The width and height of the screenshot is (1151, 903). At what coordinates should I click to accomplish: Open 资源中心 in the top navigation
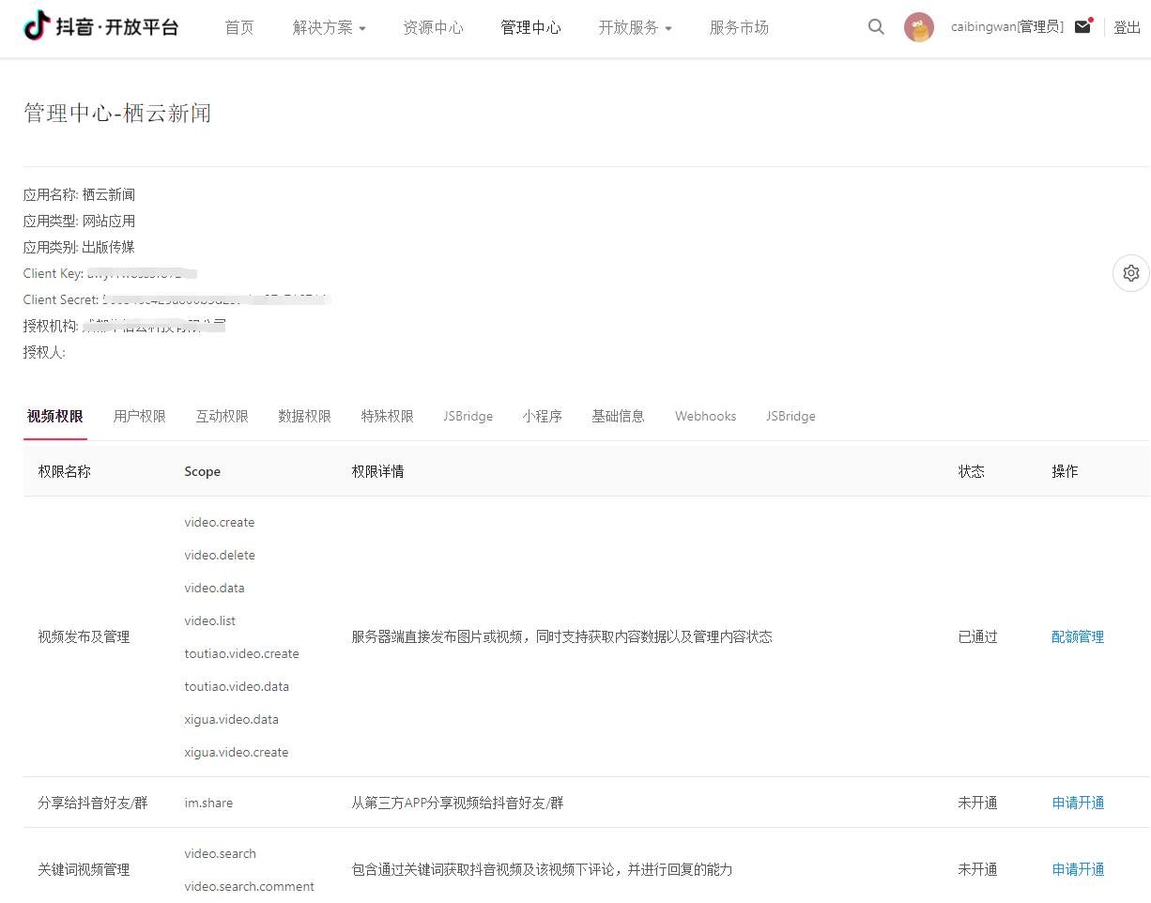click(433, 28)
